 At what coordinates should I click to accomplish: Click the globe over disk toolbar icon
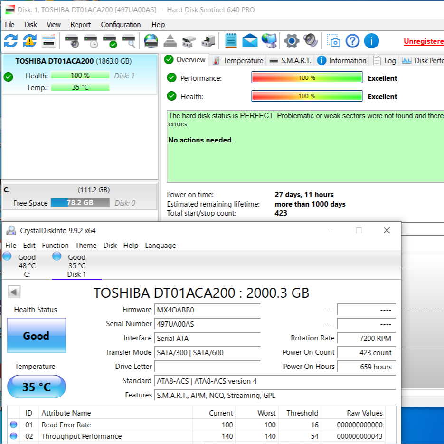pos(151,41)
